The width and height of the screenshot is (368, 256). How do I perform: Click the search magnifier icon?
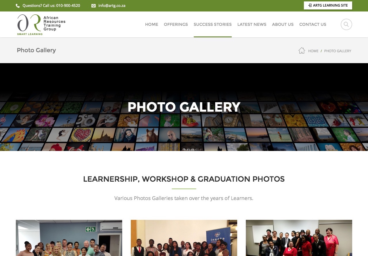click(x=346, y=24)
